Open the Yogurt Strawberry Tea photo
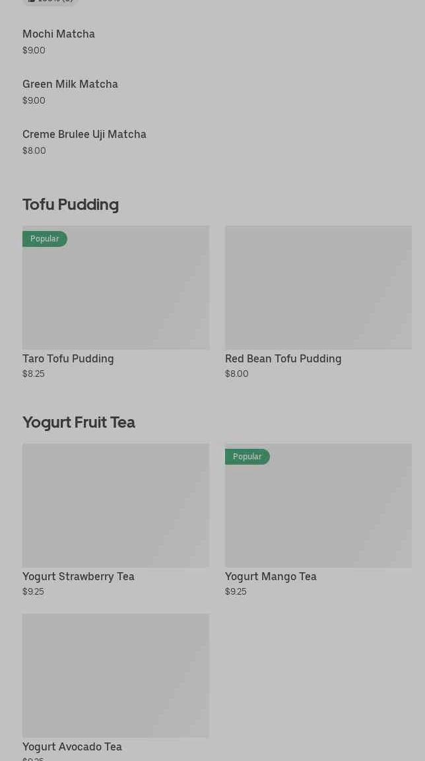The height and width of the screenshot is (761, 425). [115, 506]
